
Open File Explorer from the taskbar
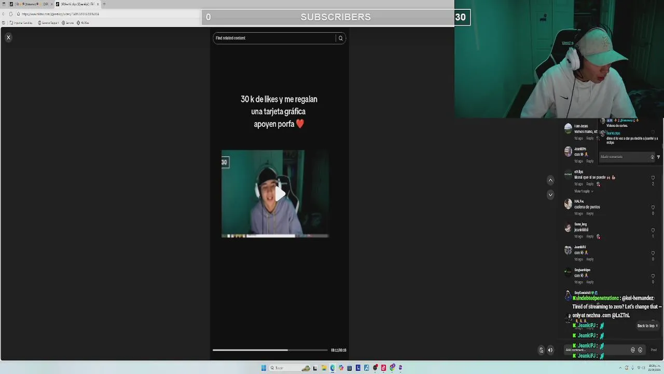pos(324,368)
